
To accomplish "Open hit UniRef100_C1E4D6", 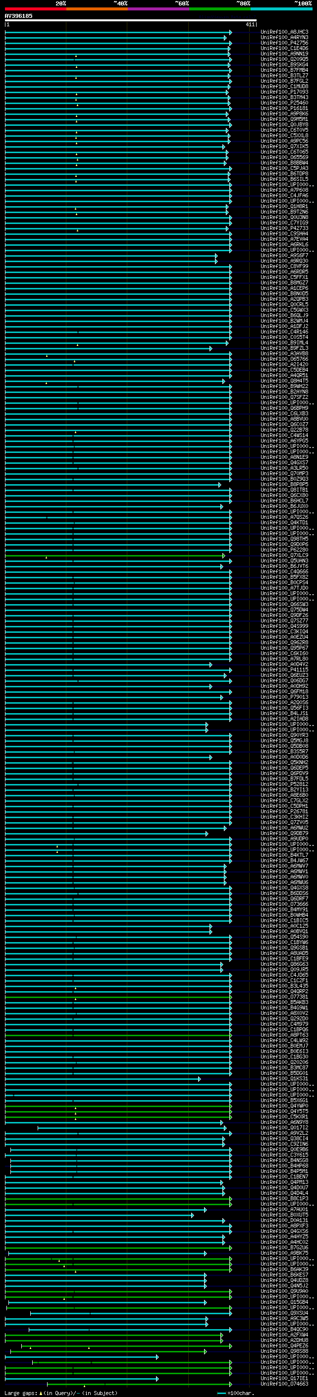I will (x=284, y=48).
